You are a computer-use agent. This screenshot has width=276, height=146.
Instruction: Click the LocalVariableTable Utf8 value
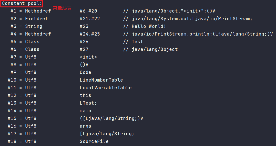pos(106,88)
